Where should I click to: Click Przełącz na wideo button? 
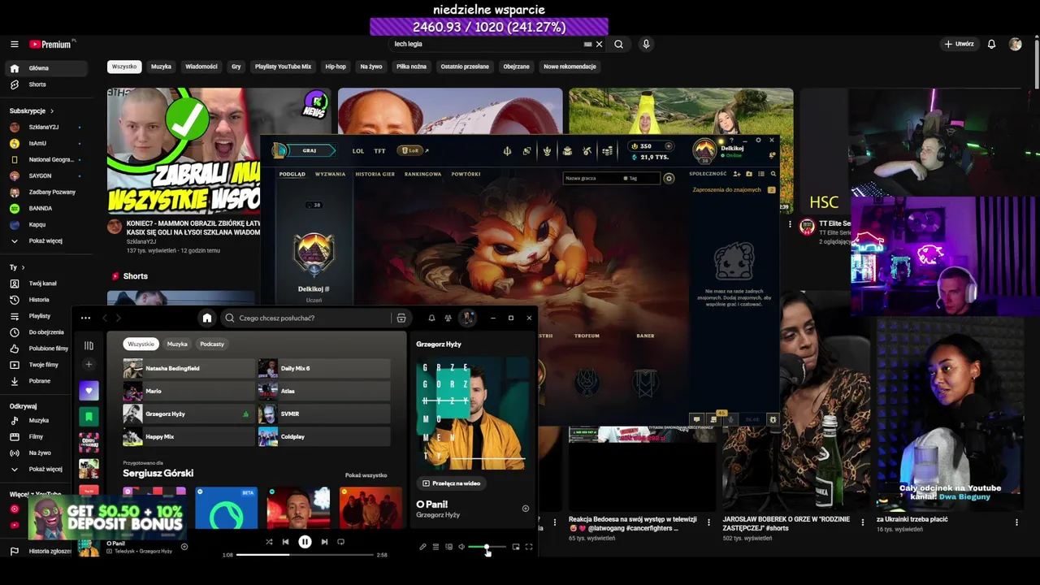pyautogui.click(x=451, y=483)
